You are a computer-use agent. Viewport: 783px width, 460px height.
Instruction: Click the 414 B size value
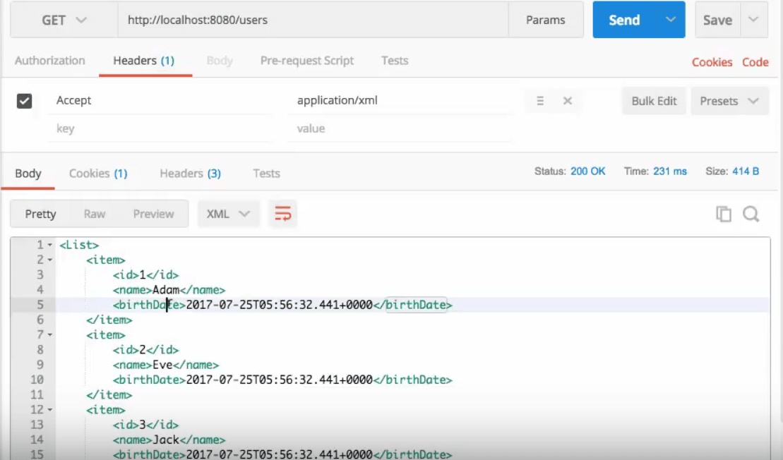point(746,171)
